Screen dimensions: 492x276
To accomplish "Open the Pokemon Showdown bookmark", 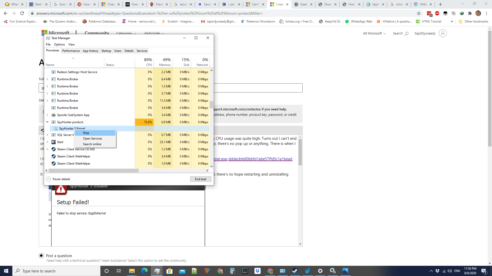I will point(258,21).
